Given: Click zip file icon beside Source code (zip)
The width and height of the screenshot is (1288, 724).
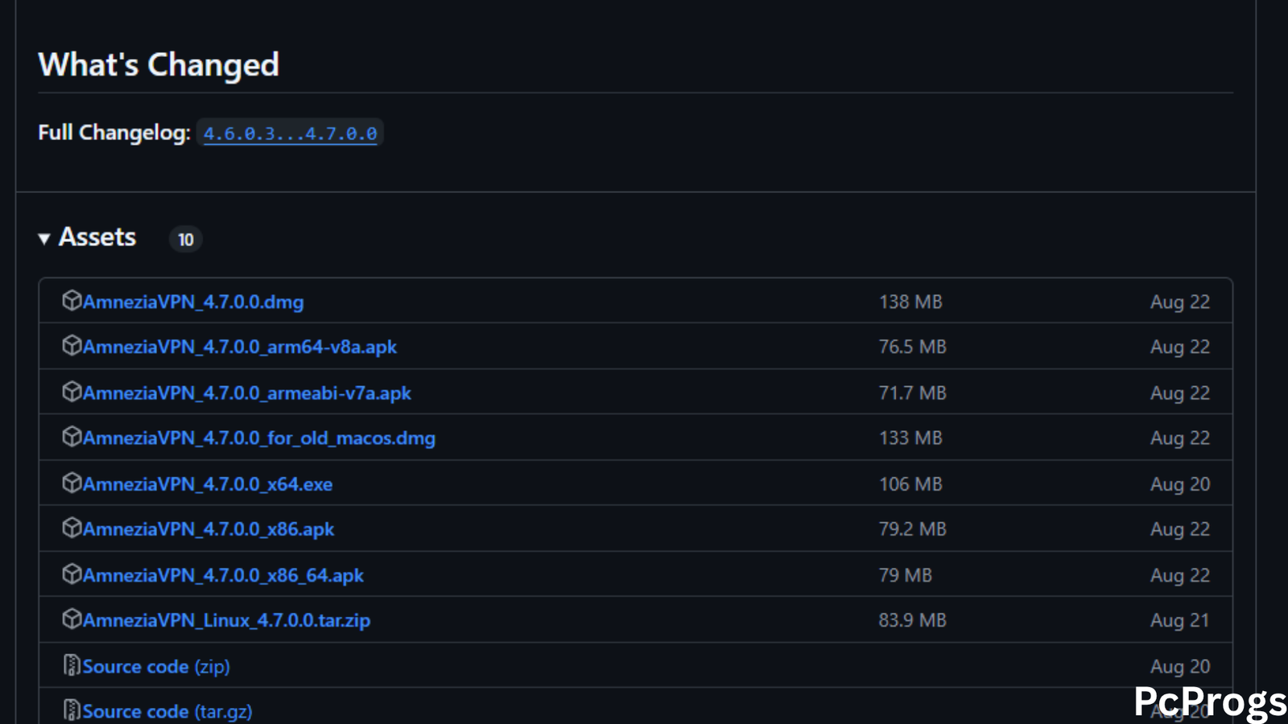Looking at the screenshot, I should [72, 665].
